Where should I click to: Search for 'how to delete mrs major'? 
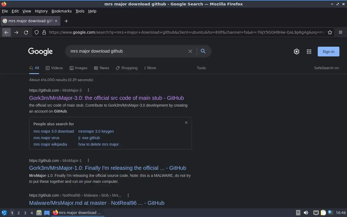coord(98,144)
